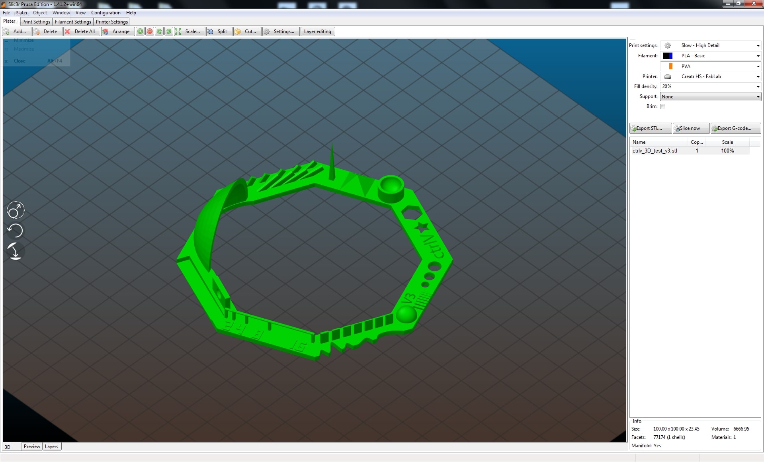Switch to the Printer Settings tab
Screen dimensions: 764x462
pyautogui.click(x=111, y=22)
